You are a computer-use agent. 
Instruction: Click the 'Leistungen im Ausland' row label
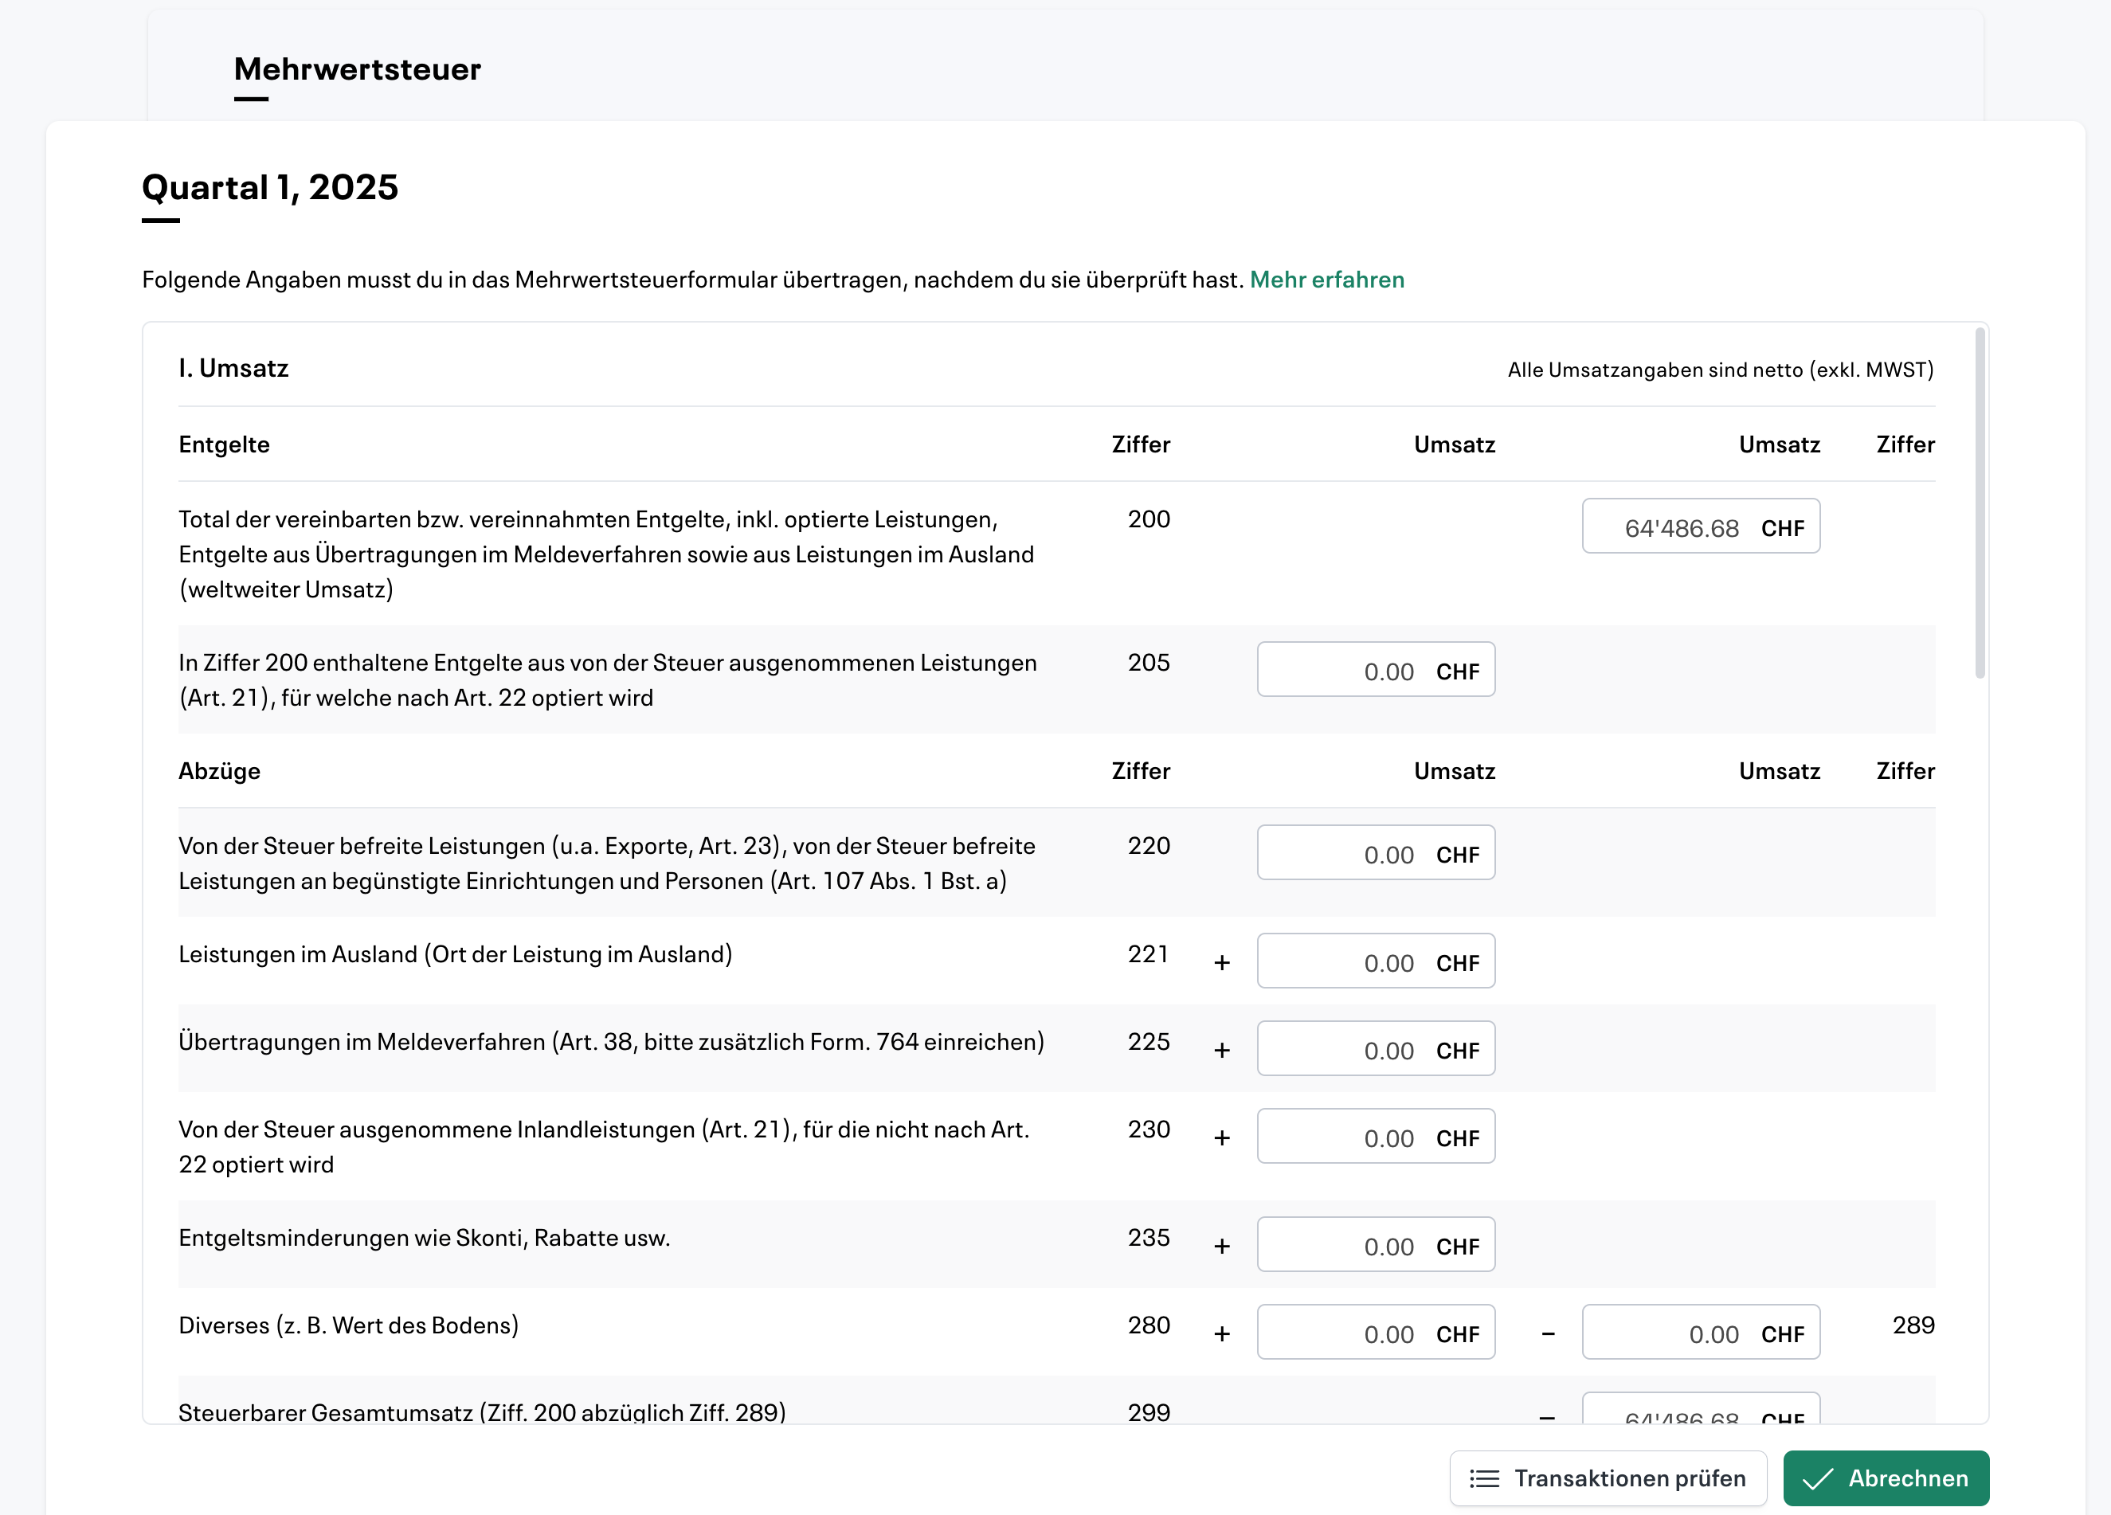coord(455,955)
